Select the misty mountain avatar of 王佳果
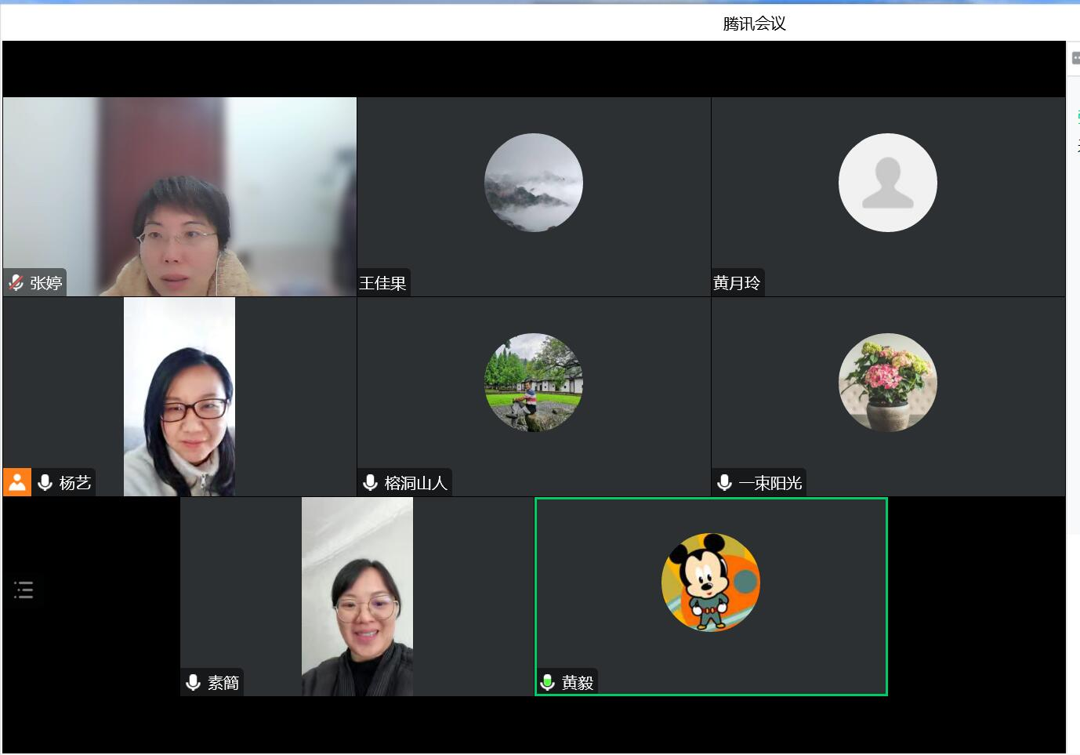 (534, 183)
